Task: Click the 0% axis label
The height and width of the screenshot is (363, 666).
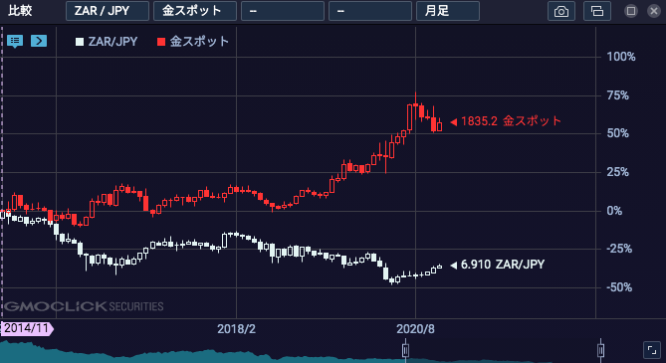Action: click(614, 211)
